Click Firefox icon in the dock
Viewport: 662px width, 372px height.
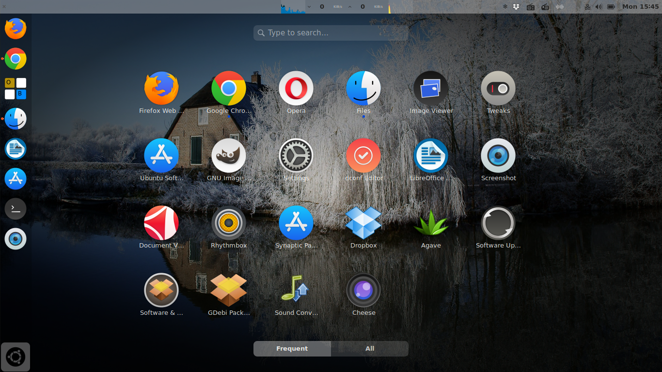[16, 29]
